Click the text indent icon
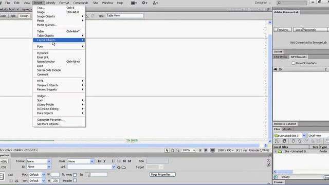Image resolution: width=329 pixels, height=185 pixels. click(130, 161)
